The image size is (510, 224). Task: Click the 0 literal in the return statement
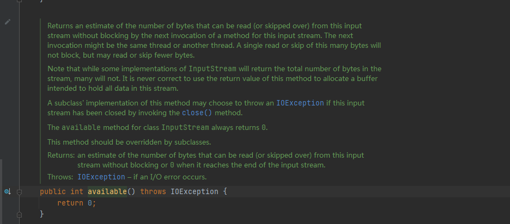pyautogui.click(x=90, y=203)
